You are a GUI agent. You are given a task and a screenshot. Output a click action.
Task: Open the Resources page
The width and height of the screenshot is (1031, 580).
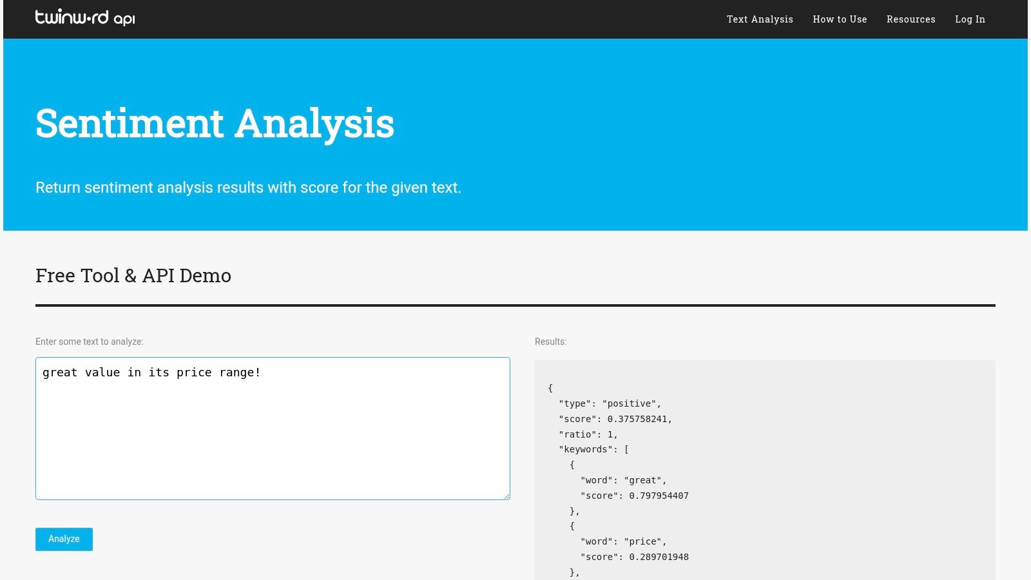point(911,19)
